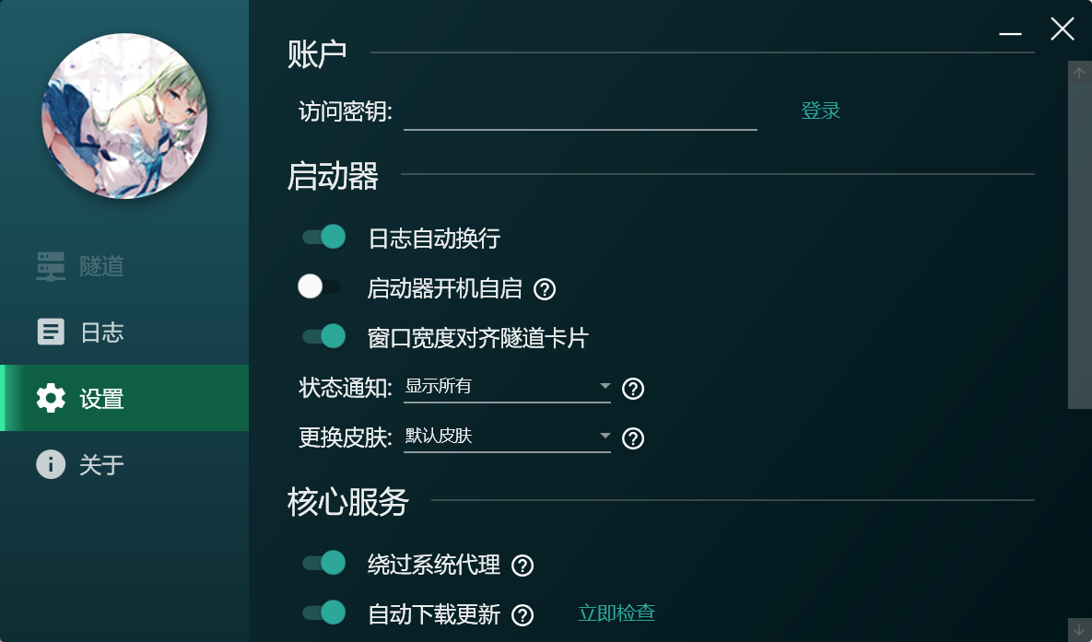Click the 隧道 server icon in sidebar
1092x642 pixels.
click(51, 266)
